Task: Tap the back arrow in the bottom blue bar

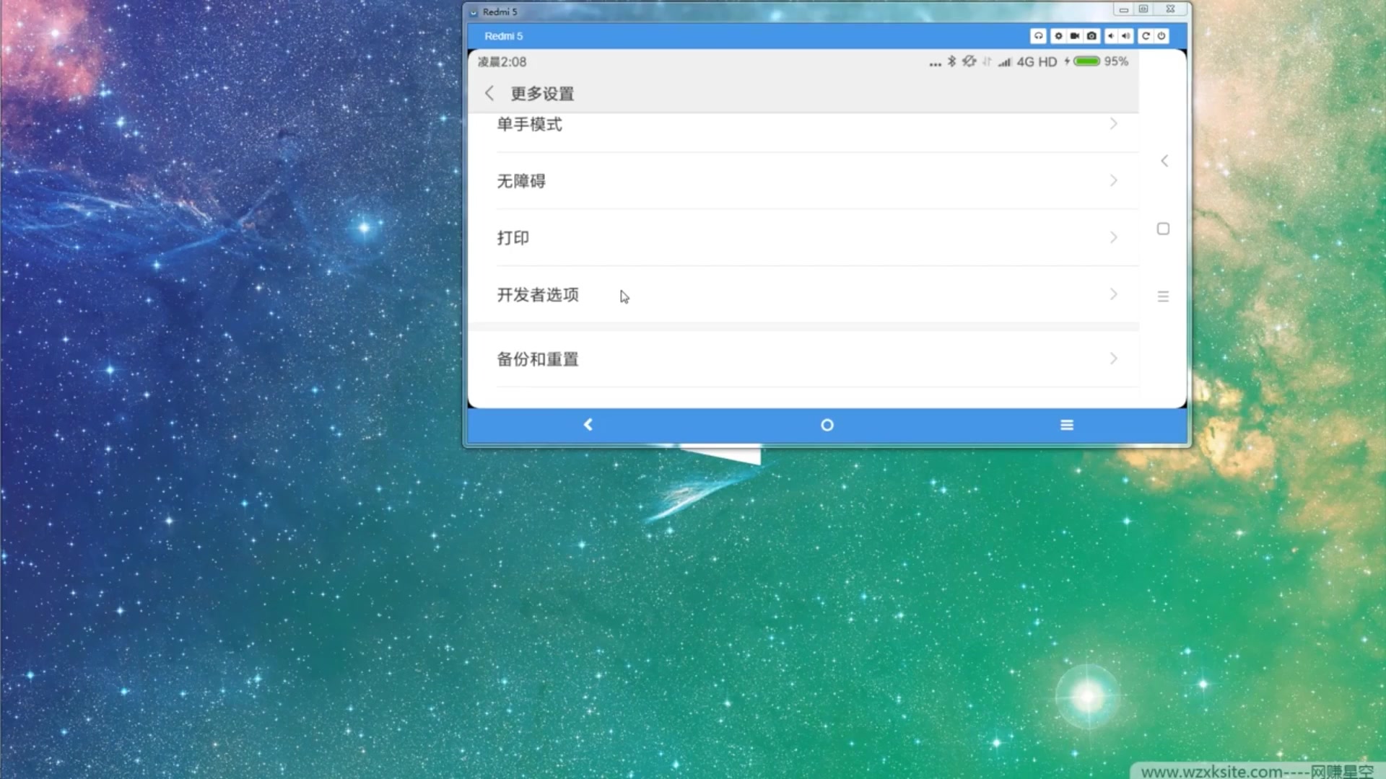Action: click(x=588, y=425)
